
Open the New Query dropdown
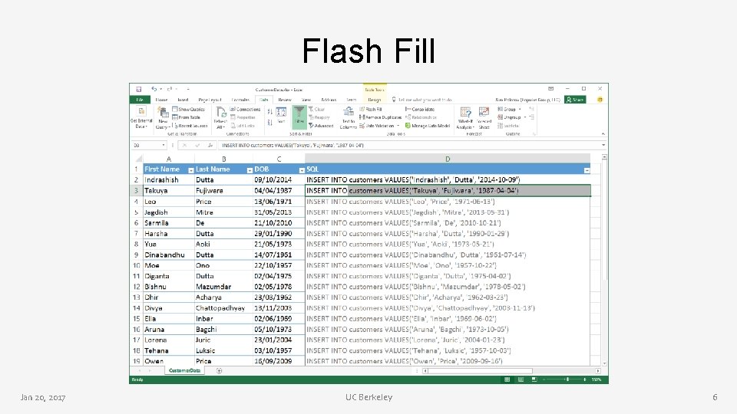tap(162, 118)
